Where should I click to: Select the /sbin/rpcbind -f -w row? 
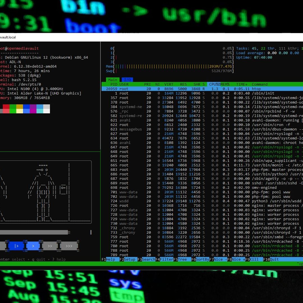coord(202,111)
